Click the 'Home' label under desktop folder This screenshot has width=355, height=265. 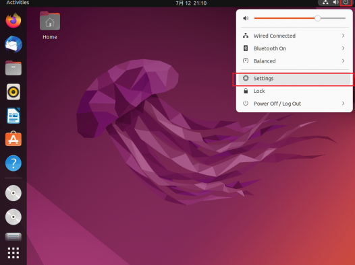click(50, 37)
